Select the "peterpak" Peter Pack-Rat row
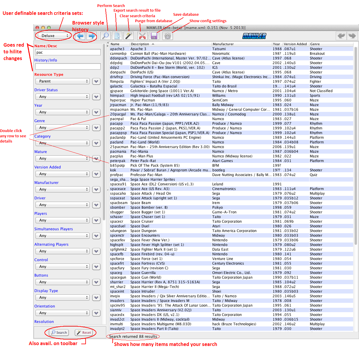359x348 pixels. pos(231,161)
